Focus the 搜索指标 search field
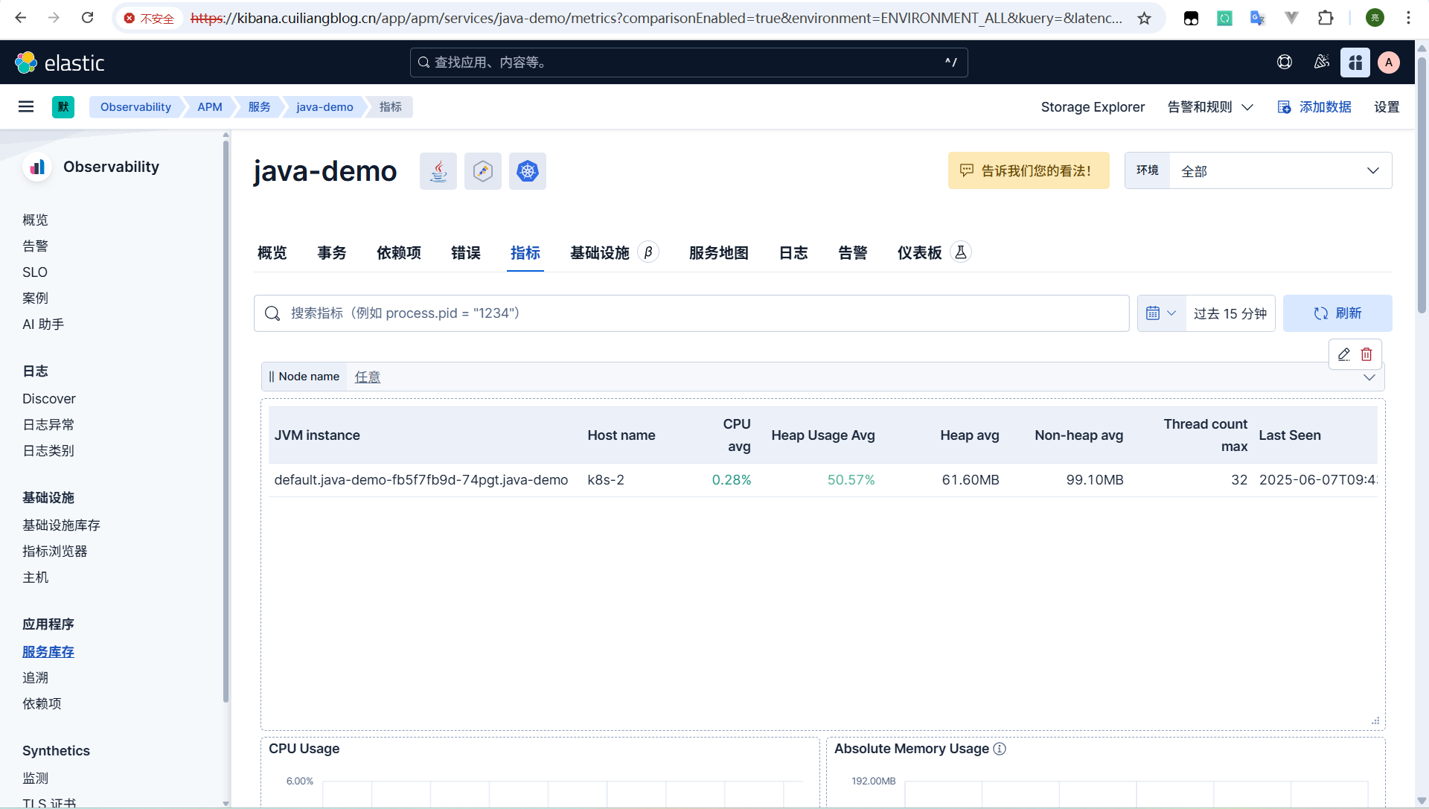Viewport: 1429px width, 809px height. point(691,313)
